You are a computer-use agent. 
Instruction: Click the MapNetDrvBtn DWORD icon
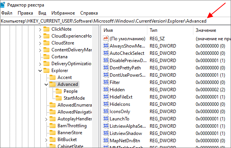(106, 140)
